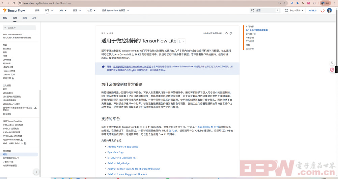The image size is (338, 179).
Task: Select 训练后量化 in the sidebar
Action: [8, 93]
